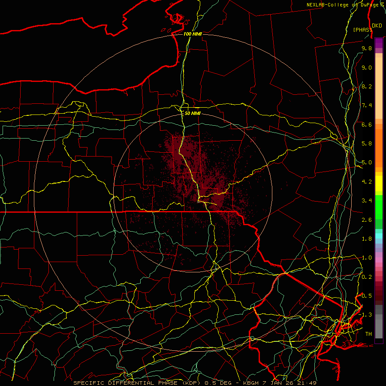Click the 1.0 value on the color scale
The width and height of the screenshot is (386, 386).
tap(367, 258)
